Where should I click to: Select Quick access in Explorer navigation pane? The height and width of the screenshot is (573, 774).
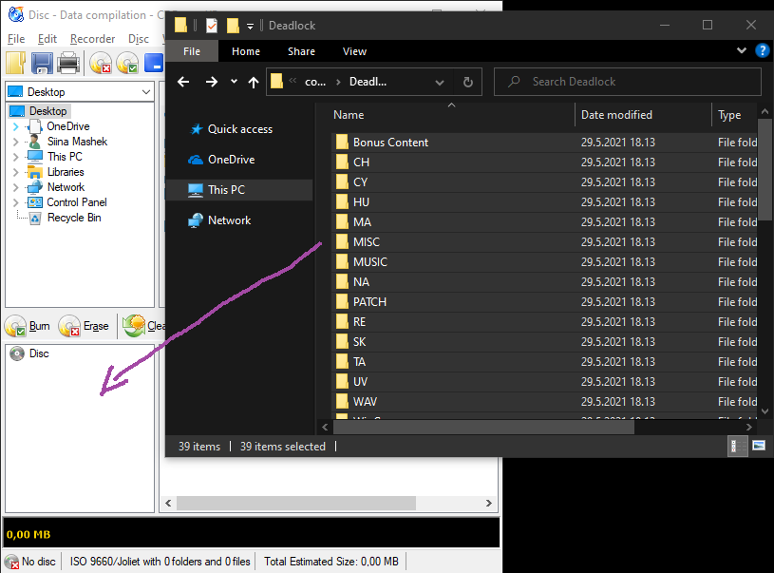click(231, 129)
